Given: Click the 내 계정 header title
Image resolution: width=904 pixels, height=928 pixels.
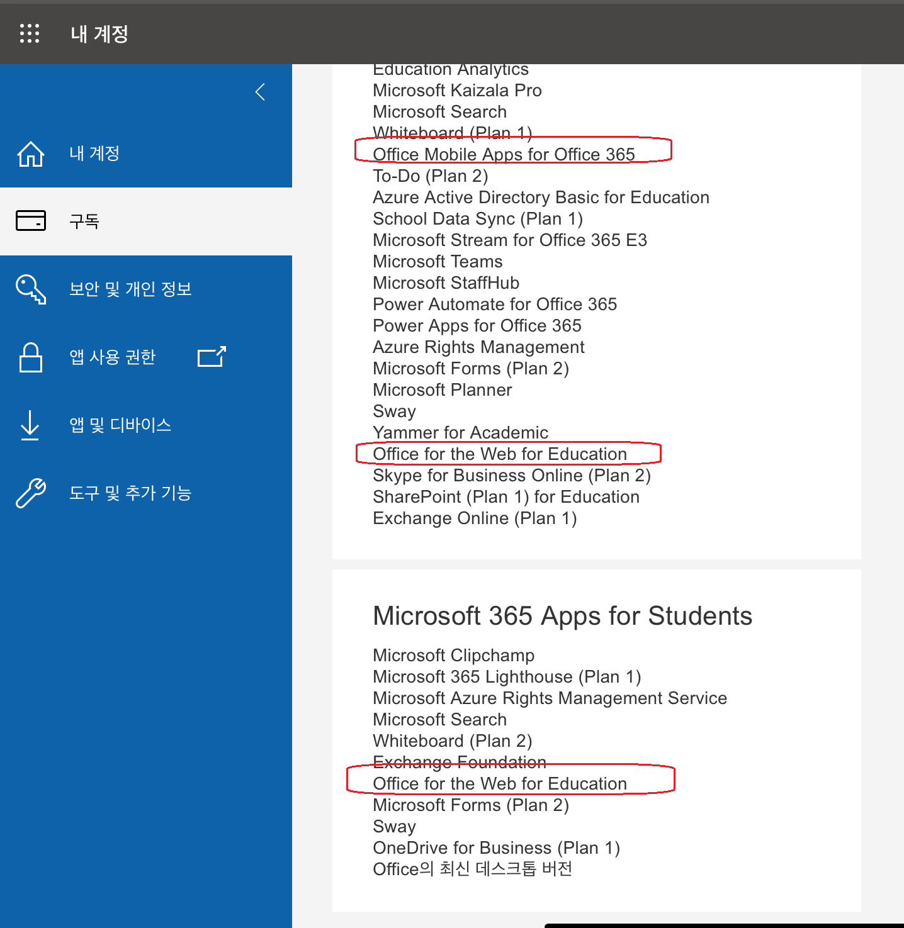Looking at the screenshot, I should (x=99, y=34).
